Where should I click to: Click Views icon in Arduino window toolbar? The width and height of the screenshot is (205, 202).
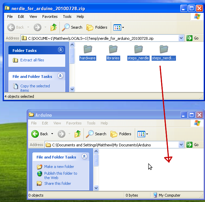click(x=141, y=134)
